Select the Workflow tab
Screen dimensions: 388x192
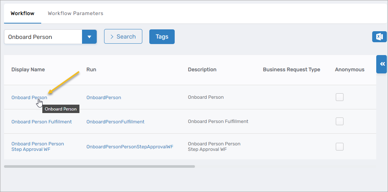coord(22,13)
